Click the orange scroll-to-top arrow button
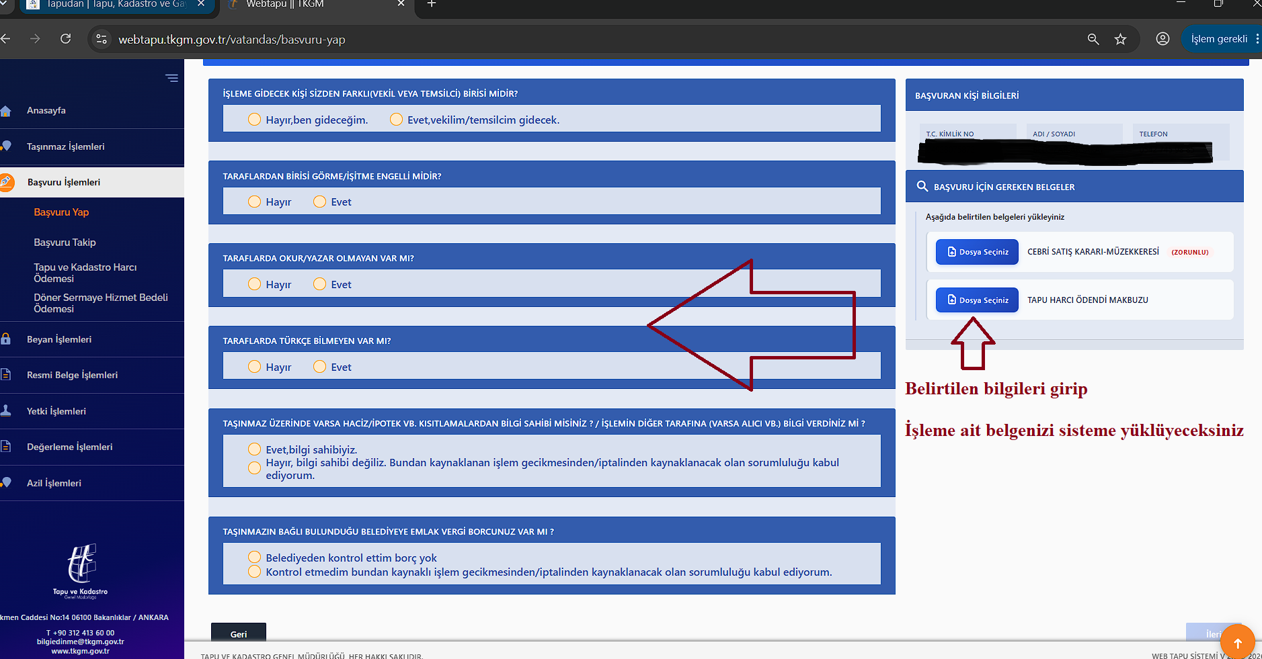 coord(1237,642)
